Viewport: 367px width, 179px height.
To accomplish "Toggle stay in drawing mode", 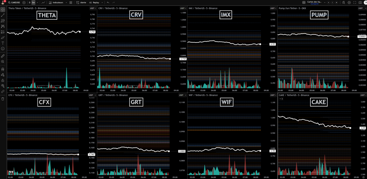I will pos(3,74).
